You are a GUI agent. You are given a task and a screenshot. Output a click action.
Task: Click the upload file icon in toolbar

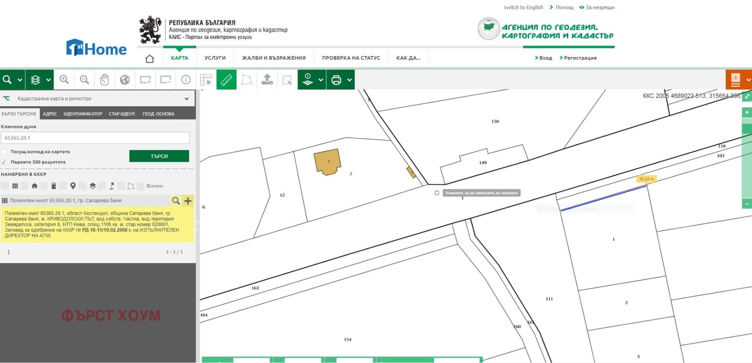point(267,80)
